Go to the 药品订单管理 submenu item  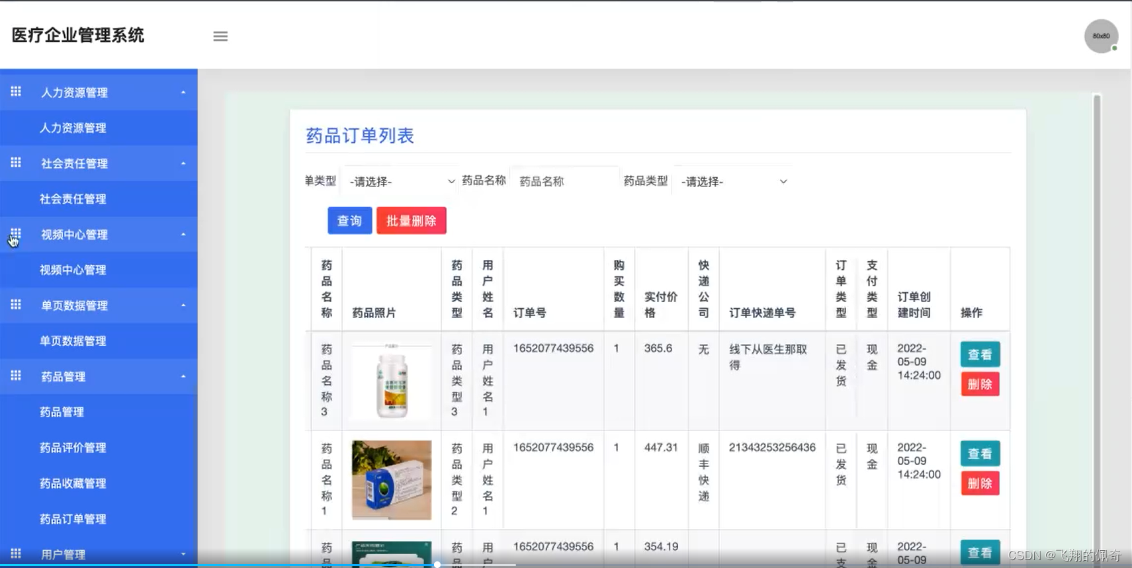pyautogui.click(x=99, y=519)
